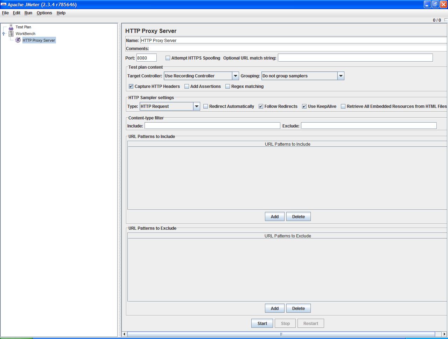This screenshot has height=339, width=448.
Task: Delete a URL pattern to exclude
Action: 299,309
